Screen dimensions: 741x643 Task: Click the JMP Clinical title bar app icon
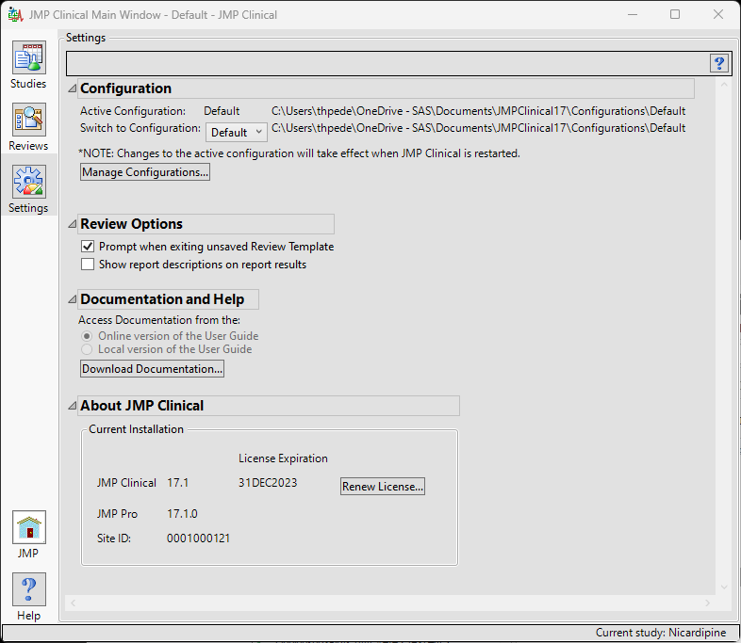click(x=15, y=15)
